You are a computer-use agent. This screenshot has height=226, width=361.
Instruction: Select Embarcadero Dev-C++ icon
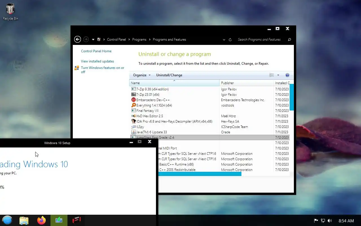[134, 100]
